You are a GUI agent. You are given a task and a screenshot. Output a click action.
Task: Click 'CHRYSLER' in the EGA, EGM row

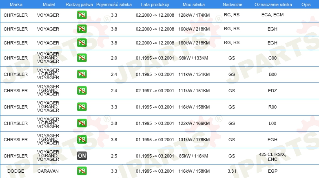pos(16,15)
